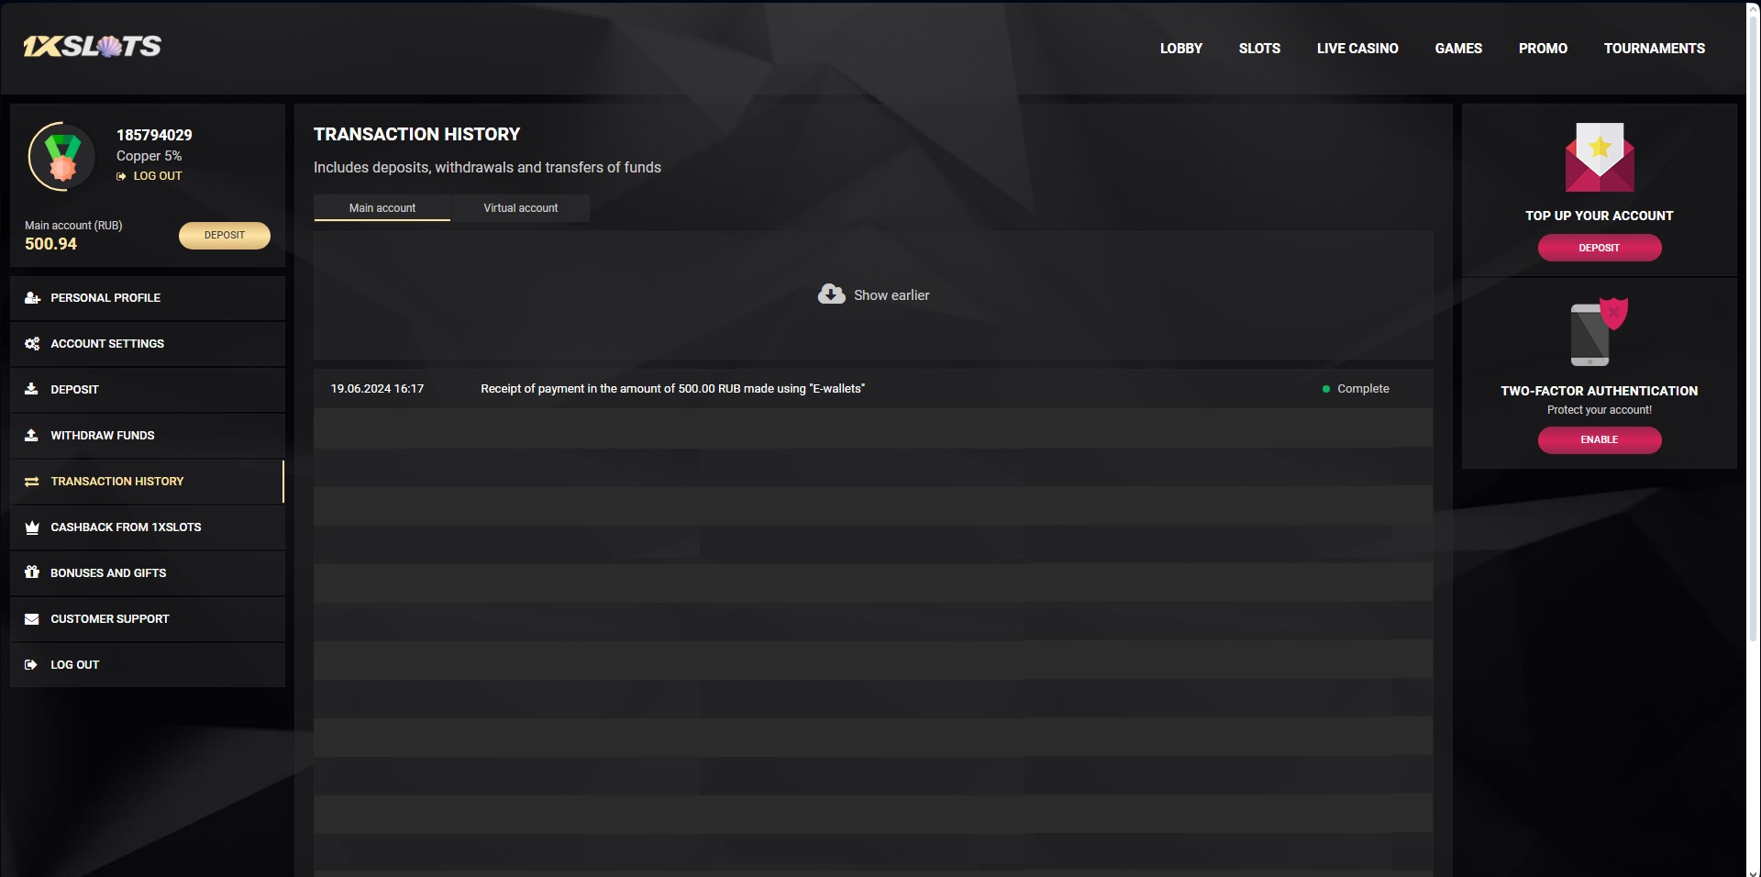Click the Account Settings gears icon
The image size is (1761, 877).
(32, 344)
